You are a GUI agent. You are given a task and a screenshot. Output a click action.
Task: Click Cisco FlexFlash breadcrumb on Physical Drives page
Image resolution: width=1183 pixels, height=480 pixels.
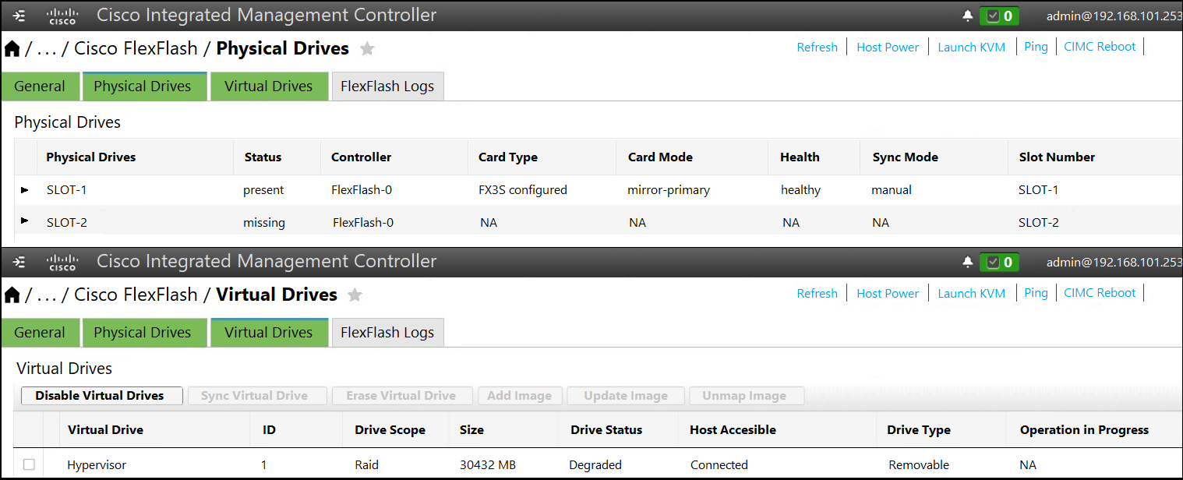[136, 49]
